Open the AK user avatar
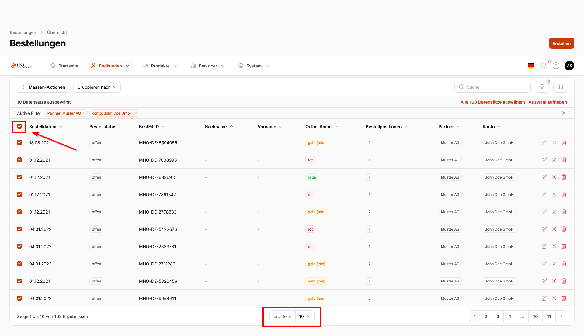Viewport: 584px width, 335px height. pos(569,66)
